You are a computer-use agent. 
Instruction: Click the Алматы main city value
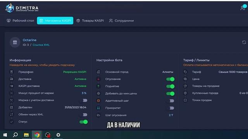click(x=168, y=72)
